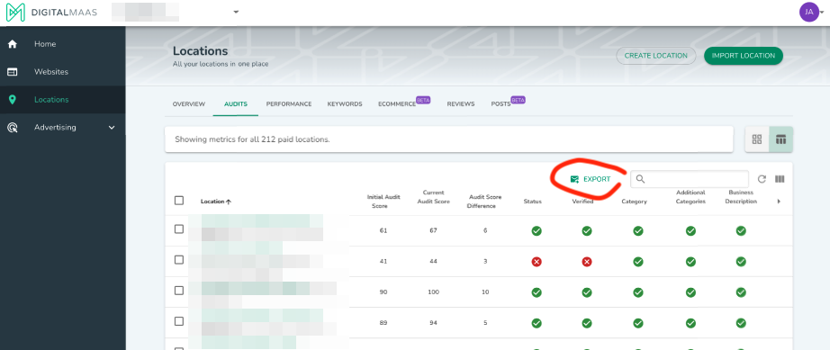Click the Audit Score Difference column header
The image size is (830, 350).
click(483, 202)
